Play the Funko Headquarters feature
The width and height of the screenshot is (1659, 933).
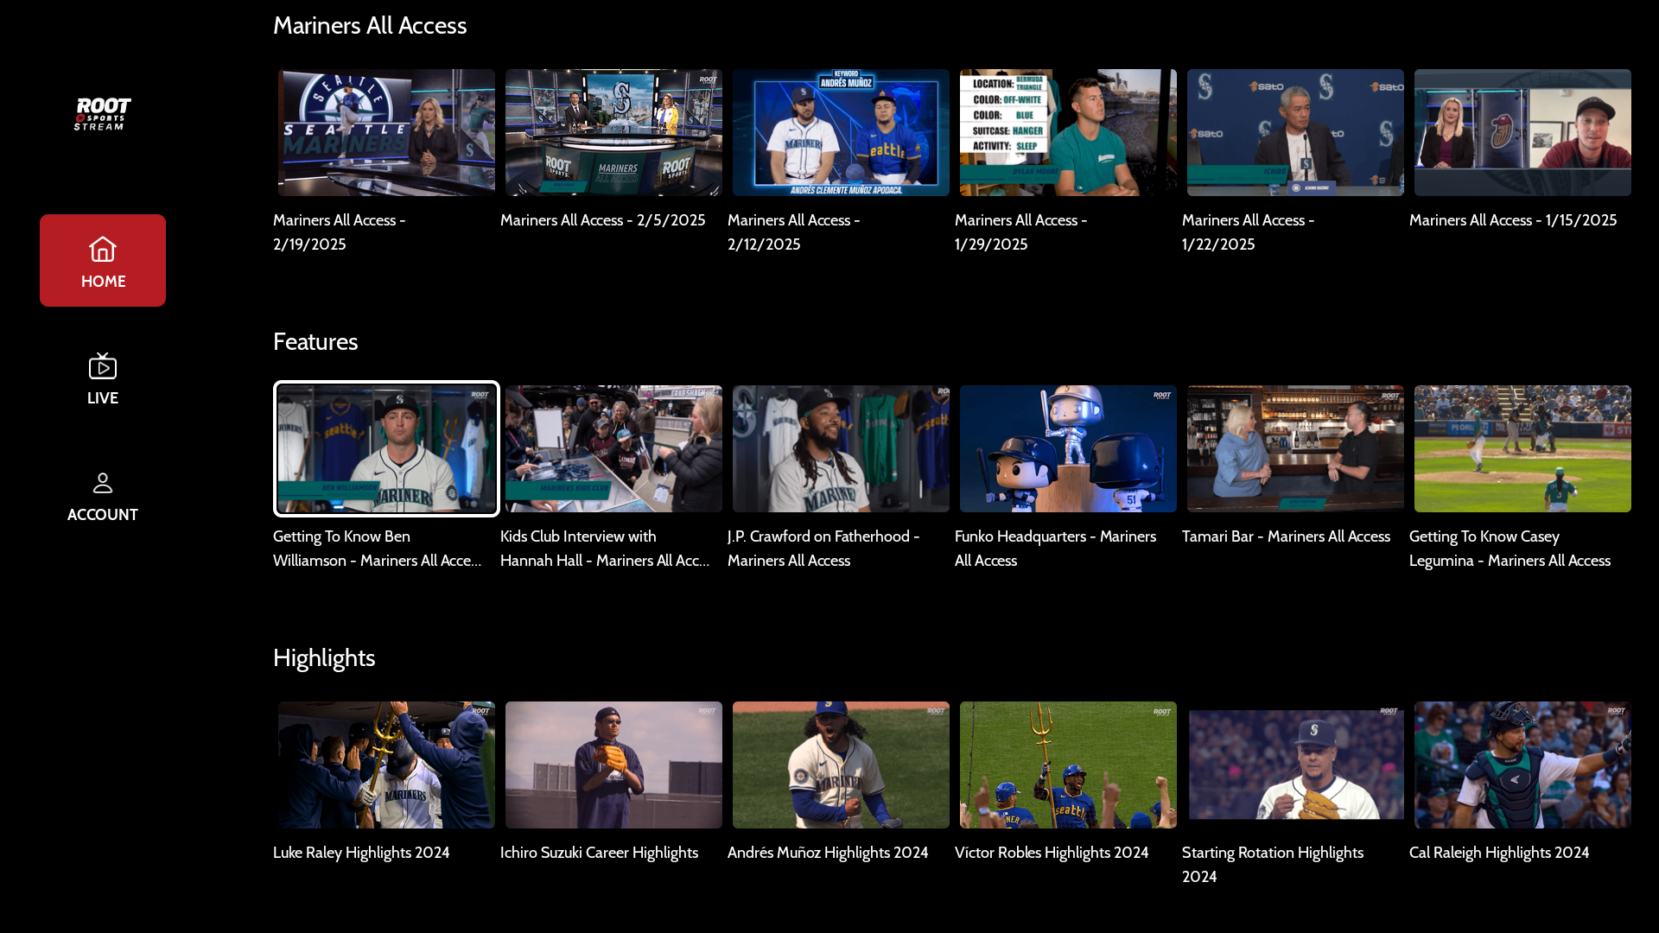coord(1068,448)
